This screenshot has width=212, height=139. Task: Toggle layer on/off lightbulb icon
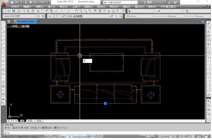54,16
